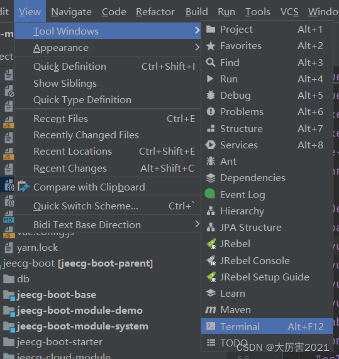Image resolution: width=339 pixels, height=359 pixels.
Task: Click the JRebel Setup Guide rocket icon
Action: pyautogui.click(x=211, y=277)
